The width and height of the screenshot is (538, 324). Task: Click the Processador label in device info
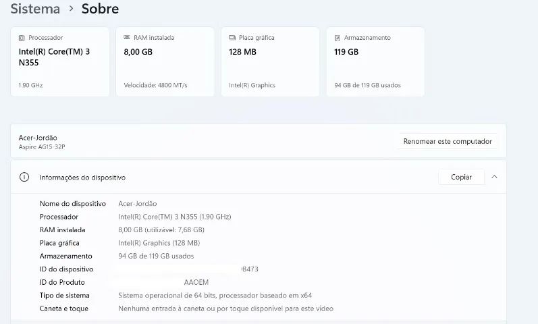point(59,217)
